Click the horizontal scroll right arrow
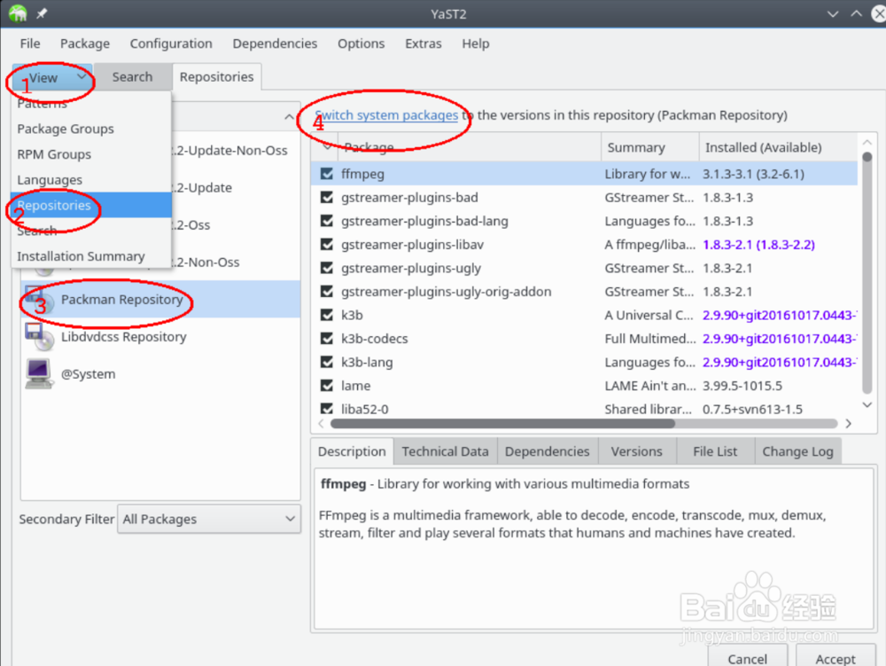 (848, 424)
